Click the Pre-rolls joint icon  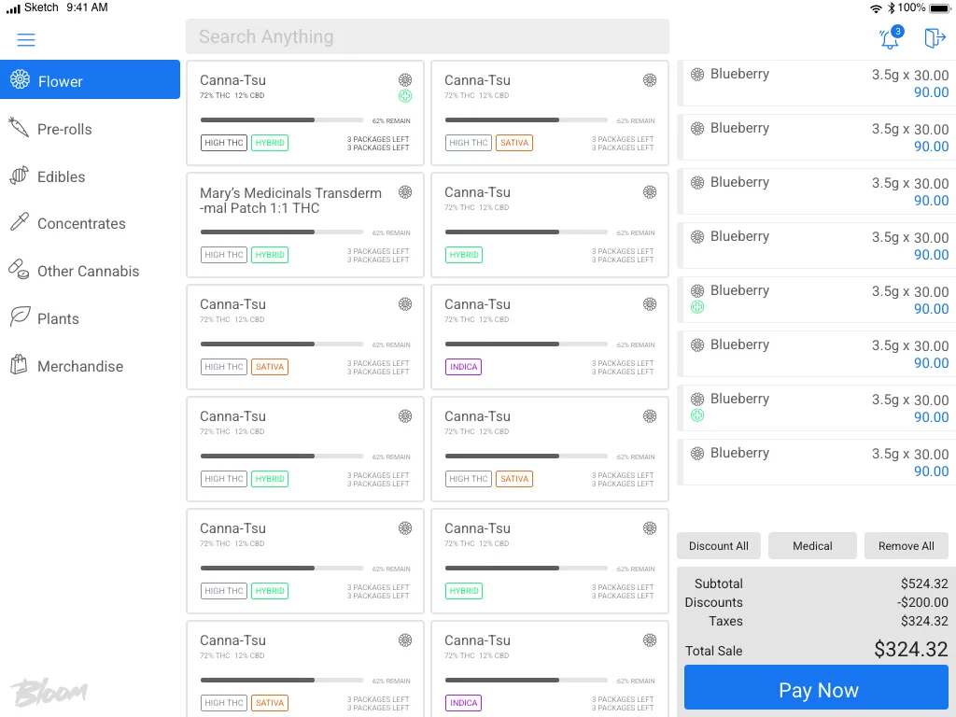click(19, 127)
